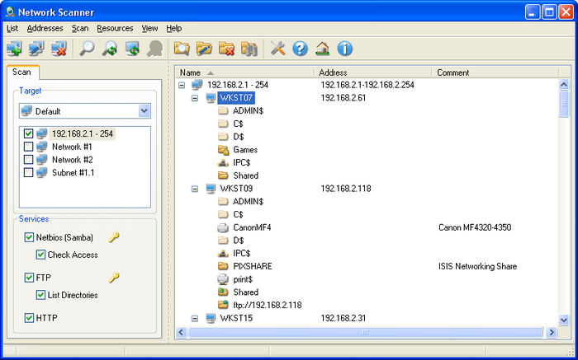Click the Canon MF4320-4350 comment text
This screenshot has height=360, width=578.
(475, 227)
